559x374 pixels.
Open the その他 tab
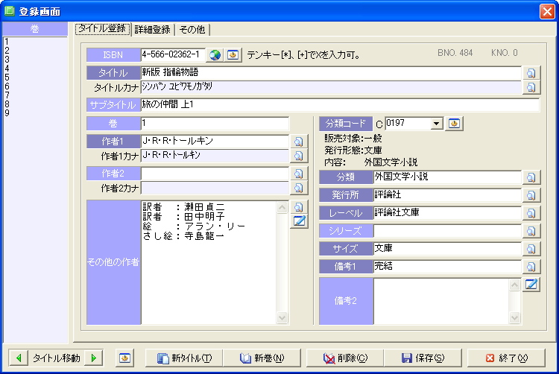(192, 30)
